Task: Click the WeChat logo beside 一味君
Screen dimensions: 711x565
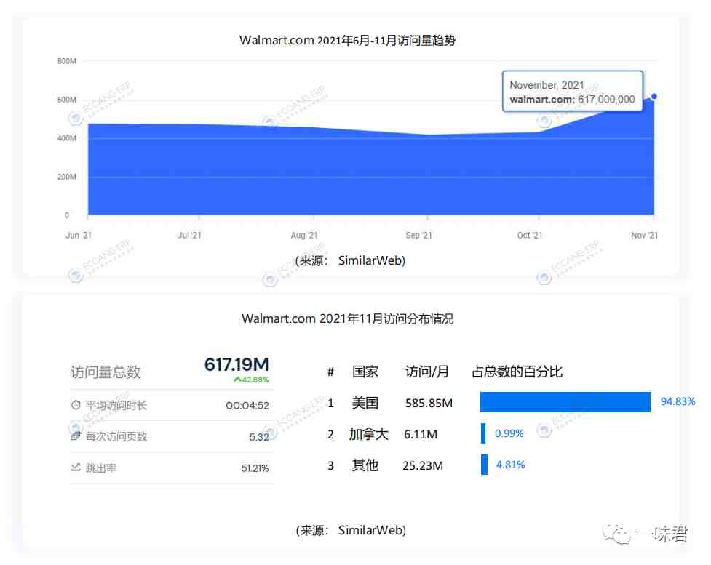Action: click(616, 534)
